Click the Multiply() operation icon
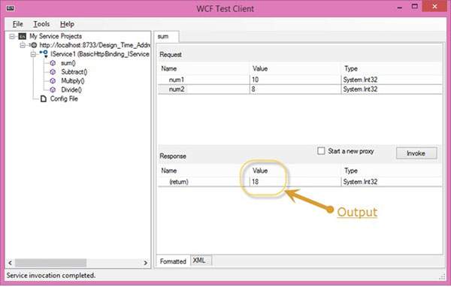451x287 pixels. pos(53,81)
